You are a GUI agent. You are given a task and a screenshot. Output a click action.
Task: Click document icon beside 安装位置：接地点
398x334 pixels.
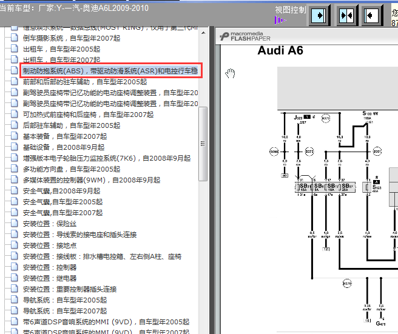[15, 245]
